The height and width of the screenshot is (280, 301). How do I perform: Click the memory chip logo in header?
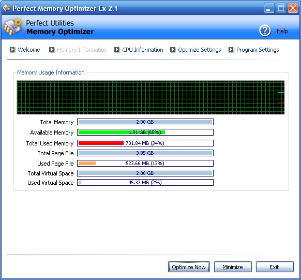point(13,27)
